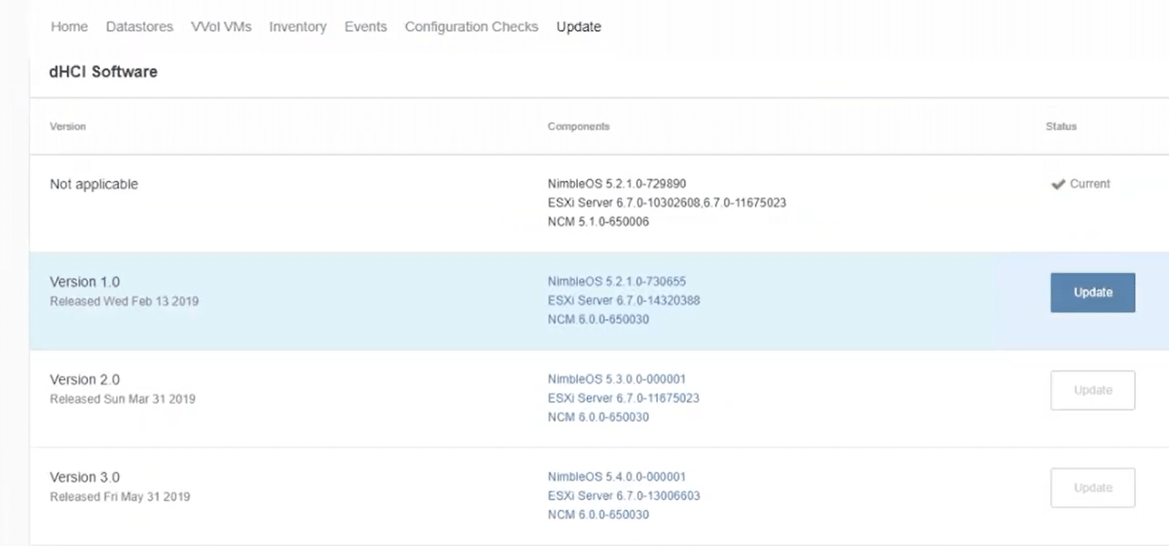
Task: Click the NimbleOS 5.2.1.0-730655 link
Action: (x=617, y=281)
